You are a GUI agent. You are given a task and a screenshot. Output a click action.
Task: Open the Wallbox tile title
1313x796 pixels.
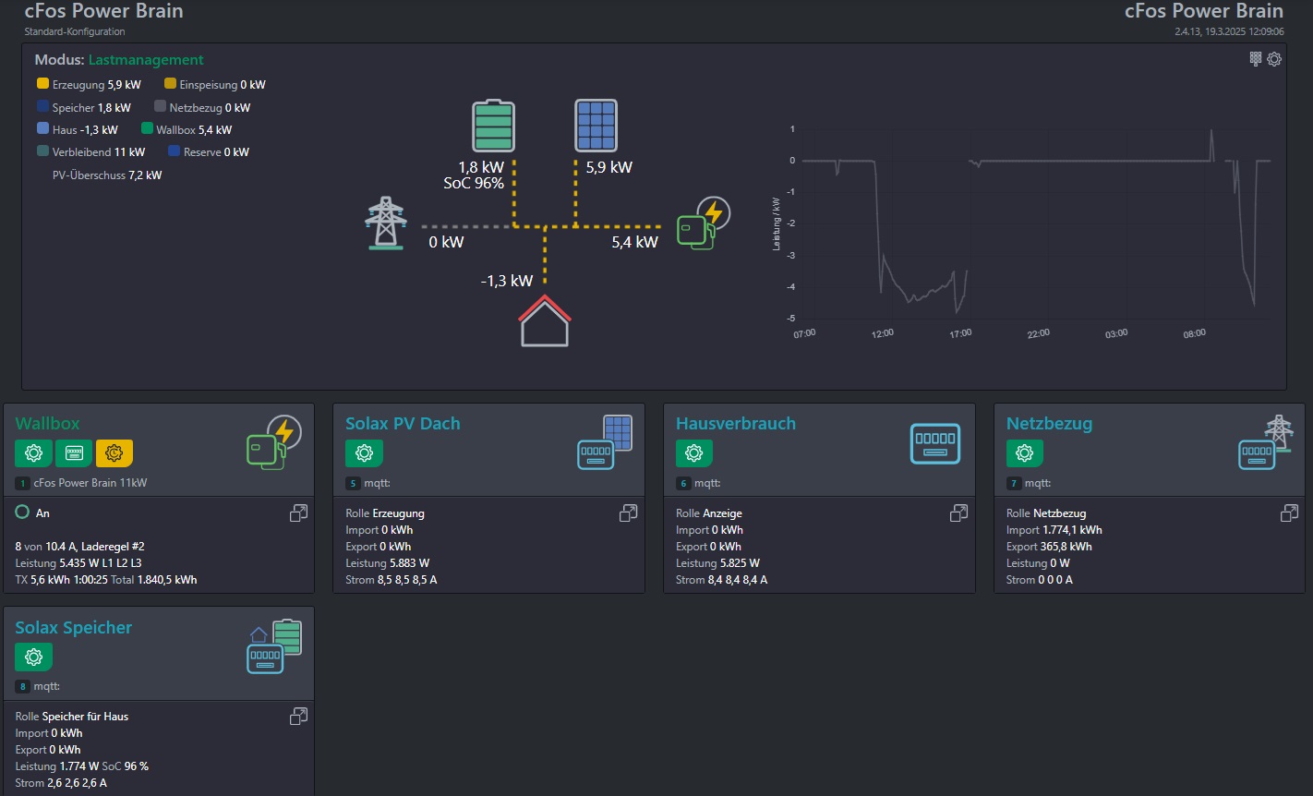[x=48, y=424]
